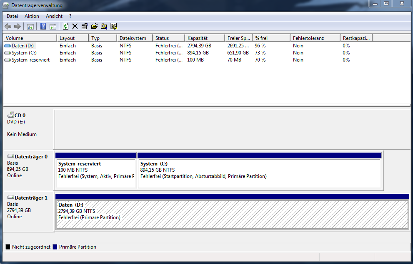413x264 pixels.
Task: Click the blue Help question mark icon
Action: click(x=43, y=26)
